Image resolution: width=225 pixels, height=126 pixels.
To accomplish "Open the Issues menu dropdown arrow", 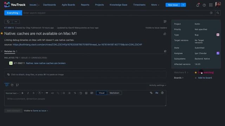I will (x=39, y=5).
